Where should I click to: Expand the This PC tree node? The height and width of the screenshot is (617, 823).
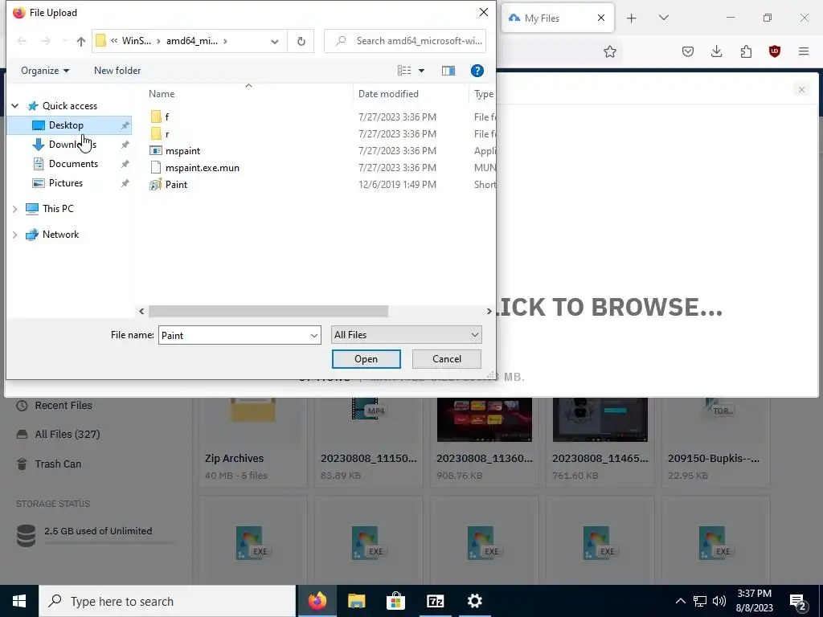pos(15,209)
